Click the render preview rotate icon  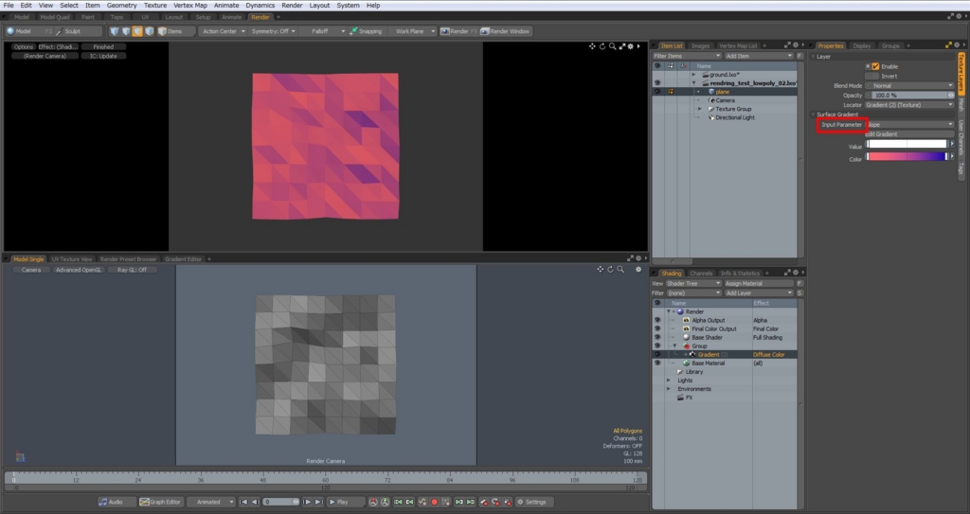click(602, 46)
